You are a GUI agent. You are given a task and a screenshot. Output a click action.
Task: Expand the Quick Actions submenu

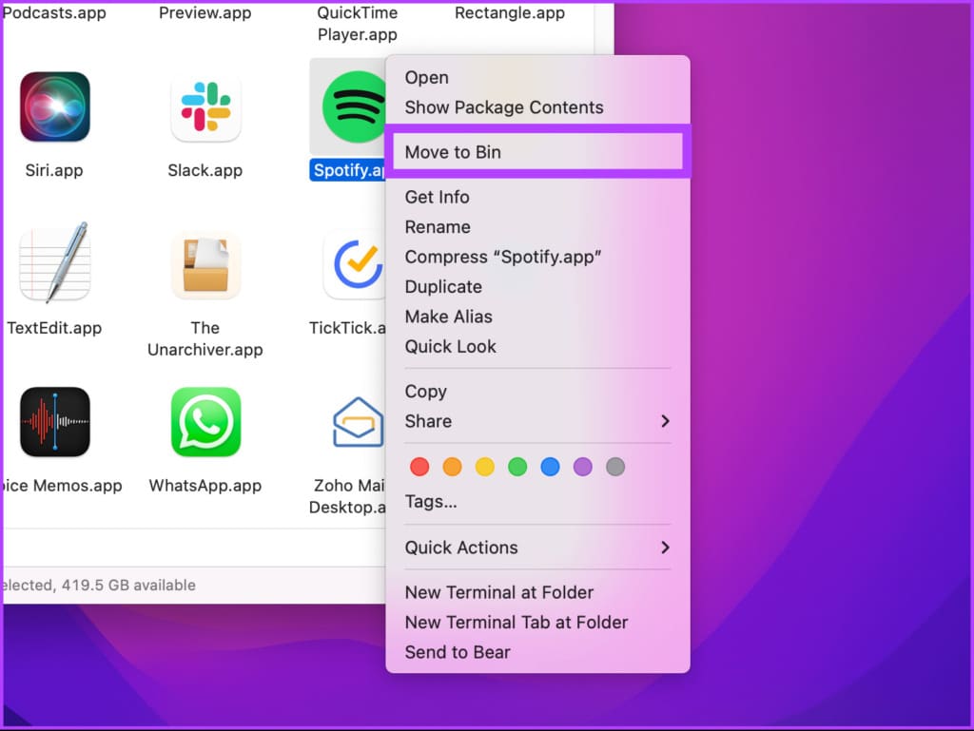[x=537, y=548]
